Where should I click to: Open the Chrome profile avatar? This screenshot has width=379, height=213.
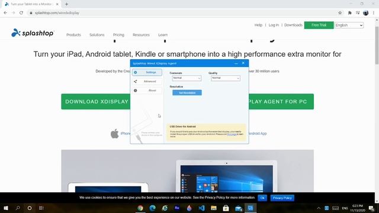pyautogui.click(x=366, y=13)
